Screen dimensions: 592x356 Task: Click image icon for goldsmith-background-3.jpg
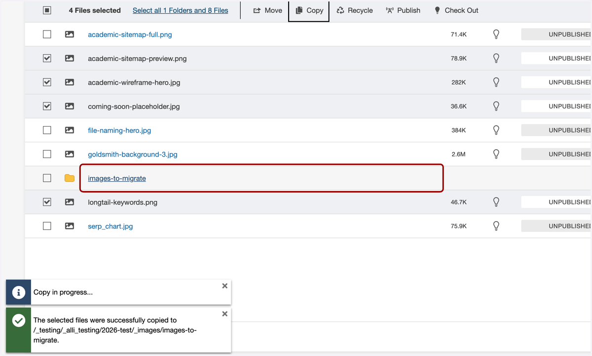pos(70,154)
